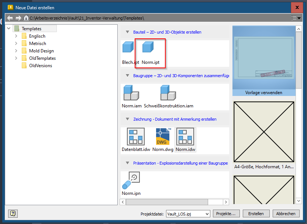
Task: Choose the Schweißkonstruktion.iam weldment template icon
Action: (x=168, y=93)
